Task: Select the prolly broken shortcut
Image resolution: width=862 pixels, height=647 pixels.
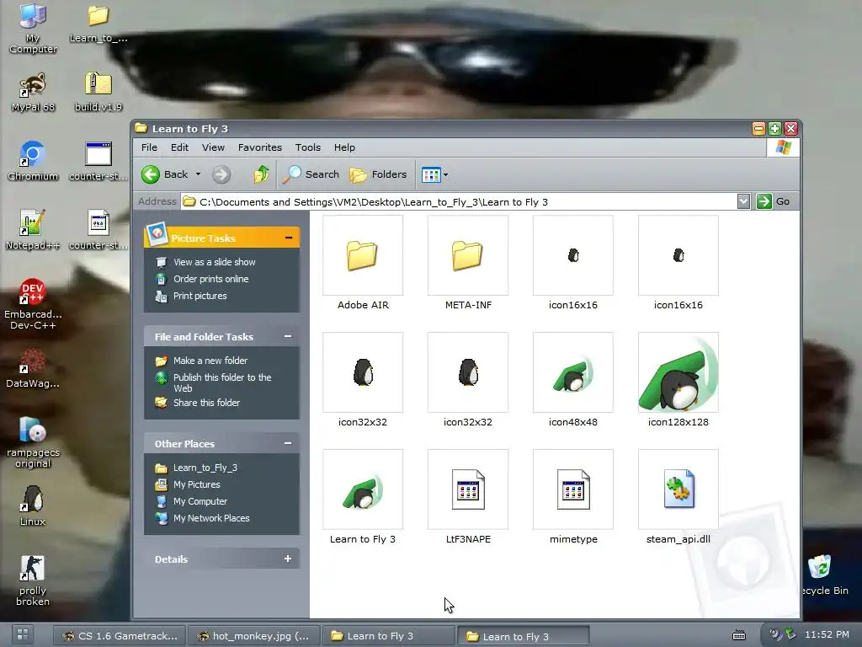Action: [x=33, y=580]
